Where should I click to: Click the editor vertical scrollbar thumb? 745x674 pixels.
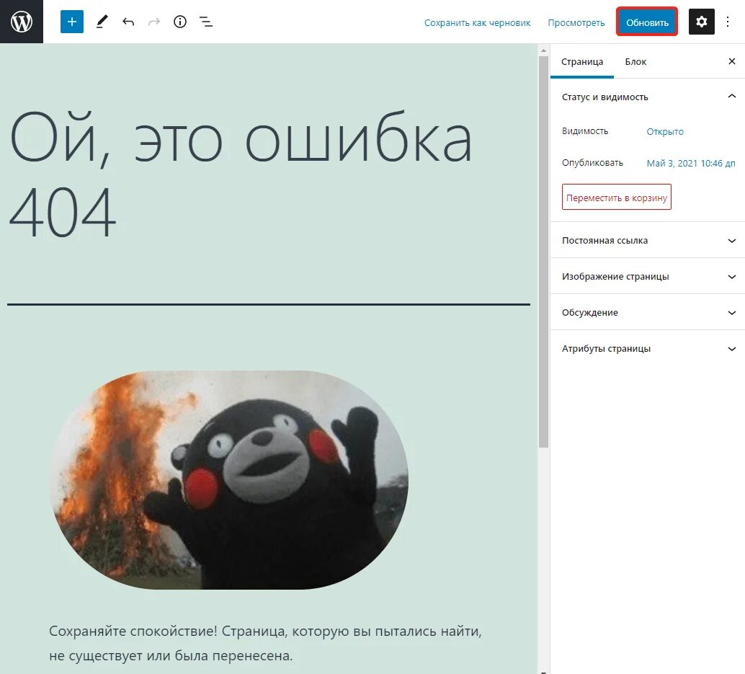[x=543, y=252]
